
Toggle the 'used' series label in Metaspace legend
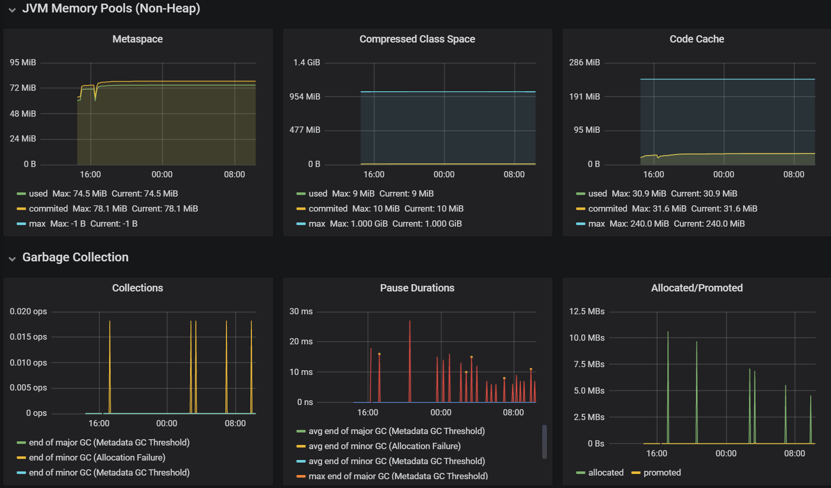click(x=38, y=193)
